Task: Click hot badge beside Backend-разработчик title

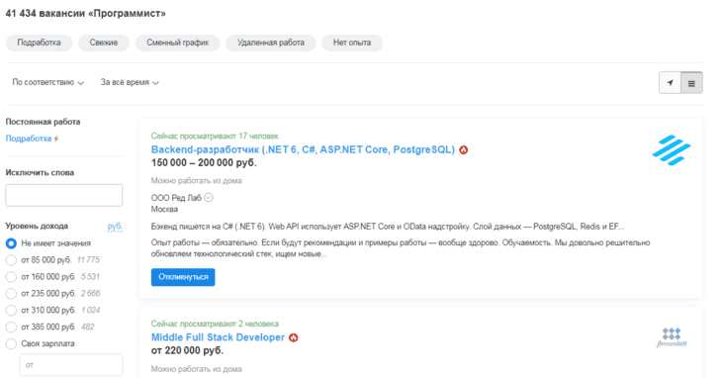Action: tap(464, 150)
